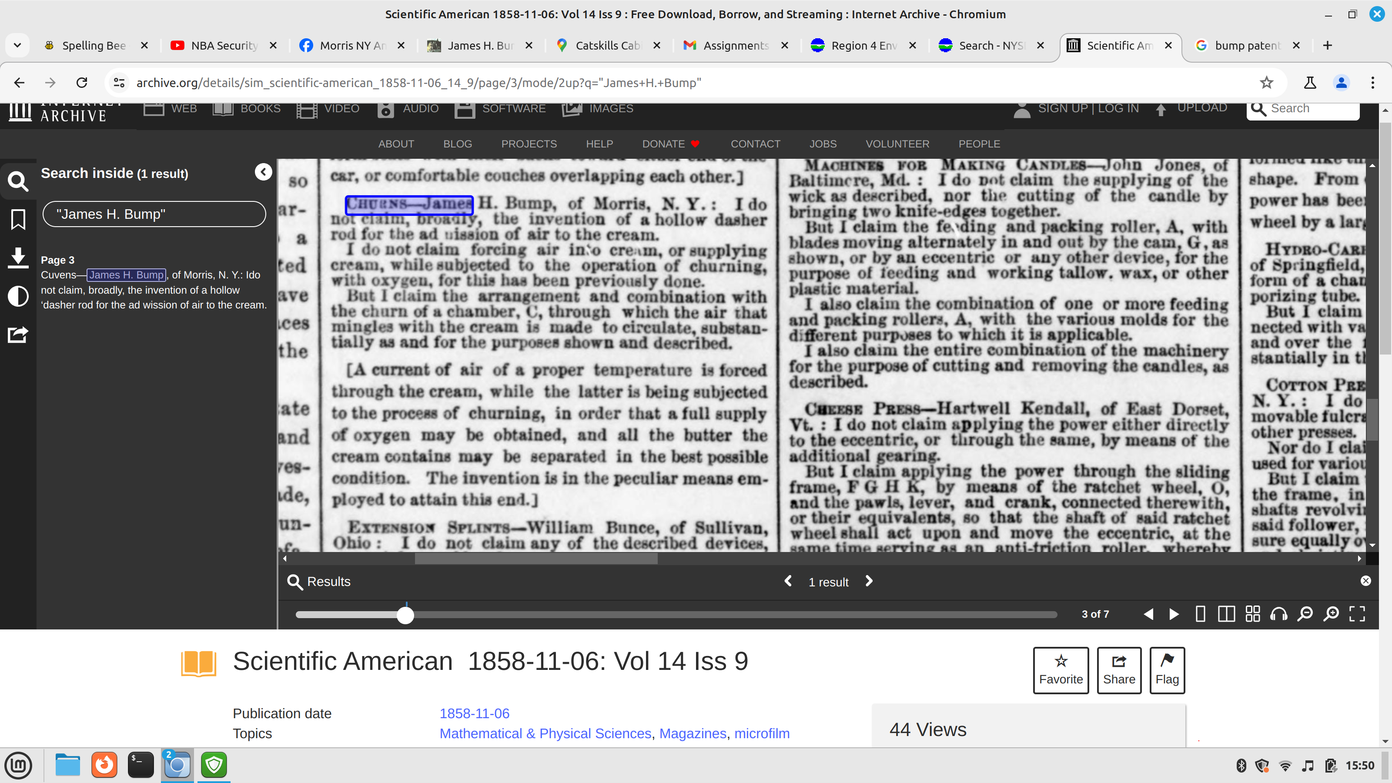Close the search results bar
This screenshot has height=783, width=1392.
tap(1365, 581)
